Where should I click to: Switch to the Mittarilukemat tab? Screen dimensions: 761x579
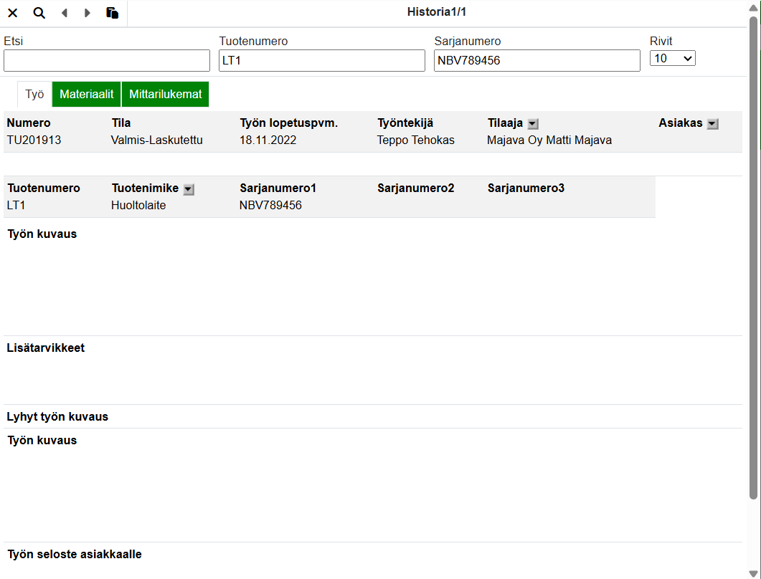coord(166,94)
